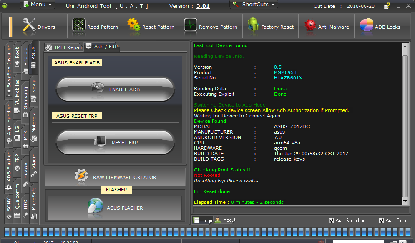This screenshot has width=415, height=243.
Task: Click the "Resetting Frp Please wait..." log line
Action: point(226,181)
